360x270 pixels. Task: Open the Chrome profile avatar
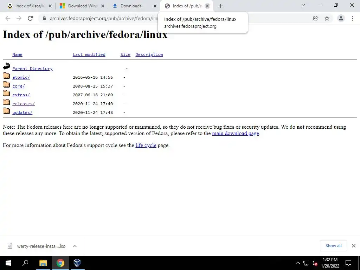[x=341, y=18]
